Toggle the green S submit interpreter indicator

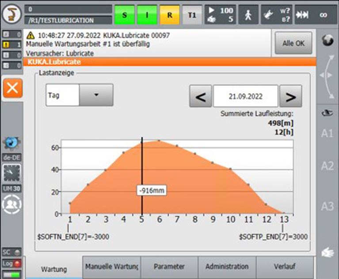[124, 15]
